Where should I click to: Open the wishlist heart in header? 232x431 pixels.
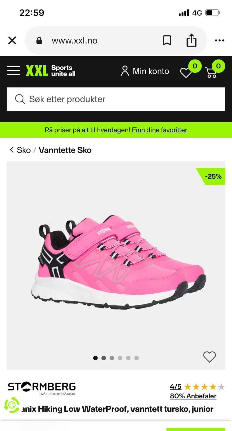[186, 72]
